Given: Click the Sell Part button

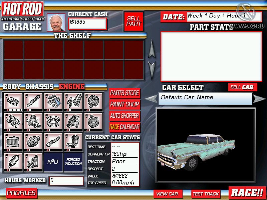Looking at the screenshot, I should coord(133,21).
